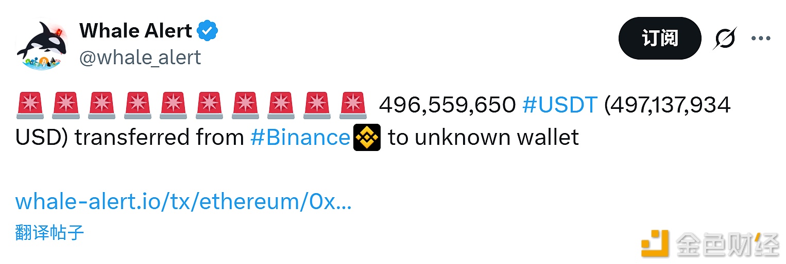Click the last red siren emoji
This screenshot has width=786, height=264.
353,105
